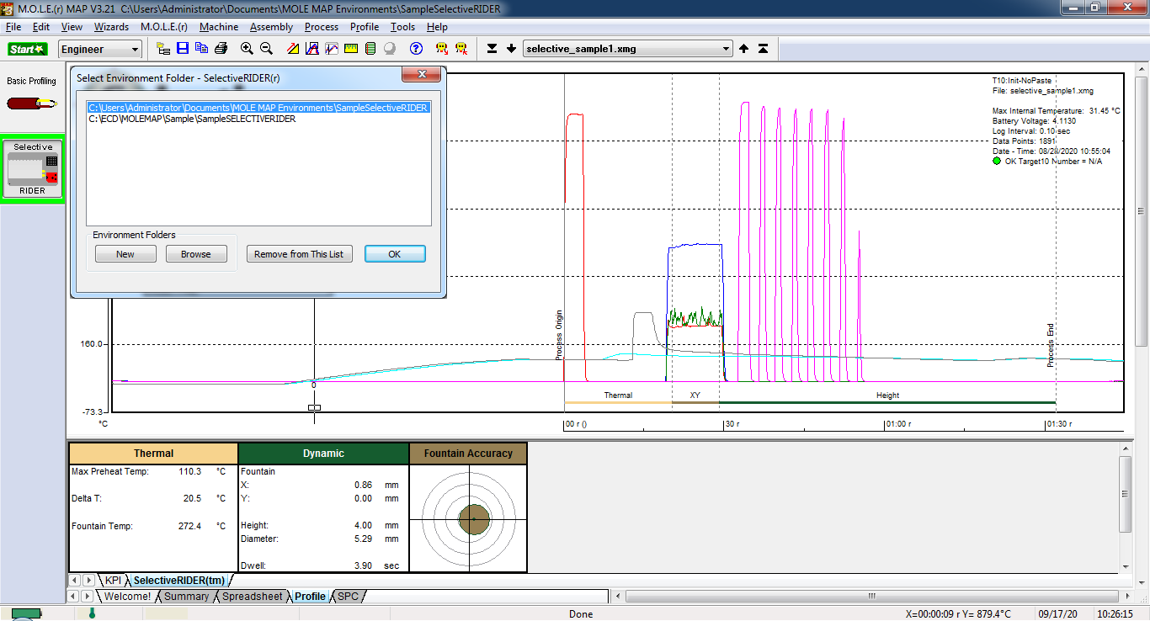The image size is (1150, 621).
Task: Open the Wizards menu
Action: tap(112, 27)
